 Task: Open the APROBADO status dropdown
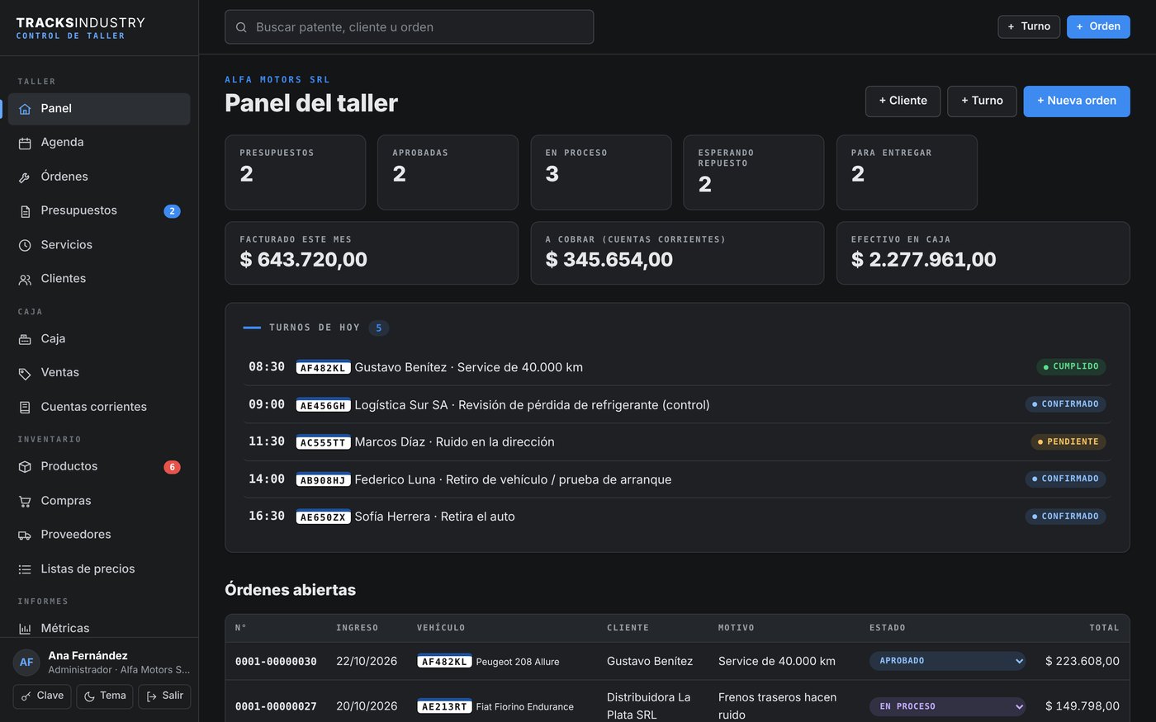947,661
